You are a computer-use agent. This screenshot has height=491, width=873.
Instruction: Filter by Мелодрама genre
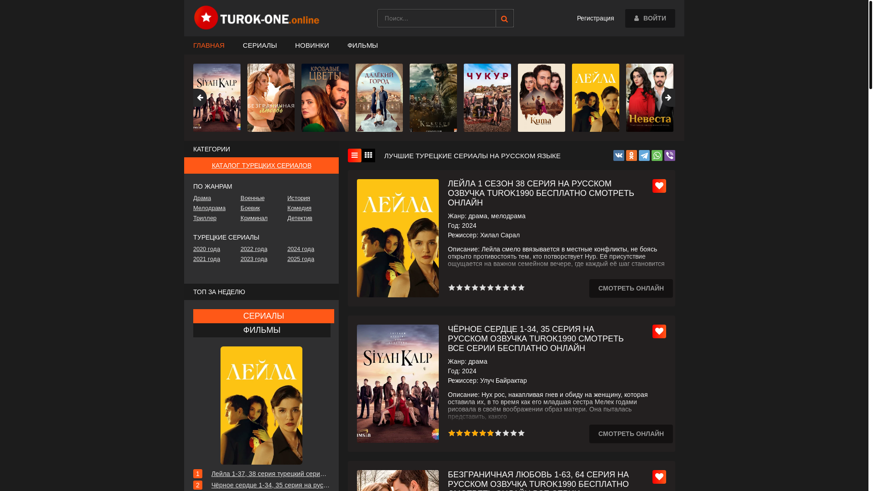coord(209,208)
